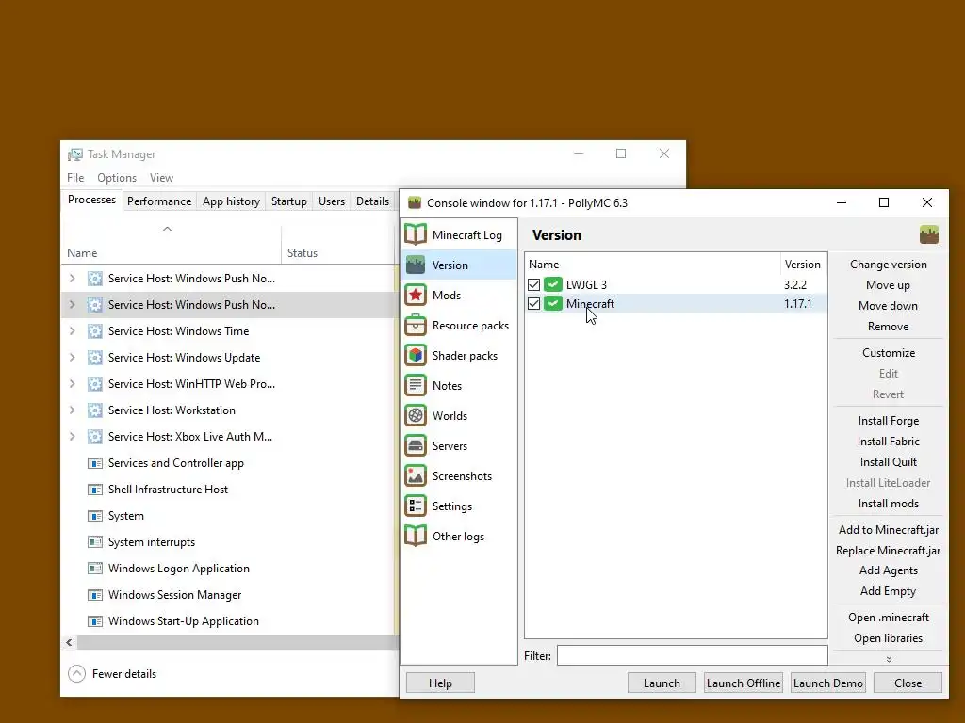Screen dimensions: 965x723
Task: Click Launch Demo button
Action: (x=827, y=683)
